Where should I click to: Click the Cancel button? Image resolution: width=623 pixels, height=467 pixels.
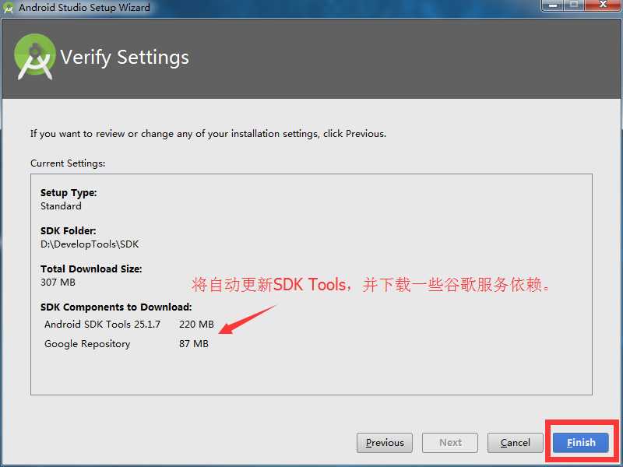[x=515, y=443]
